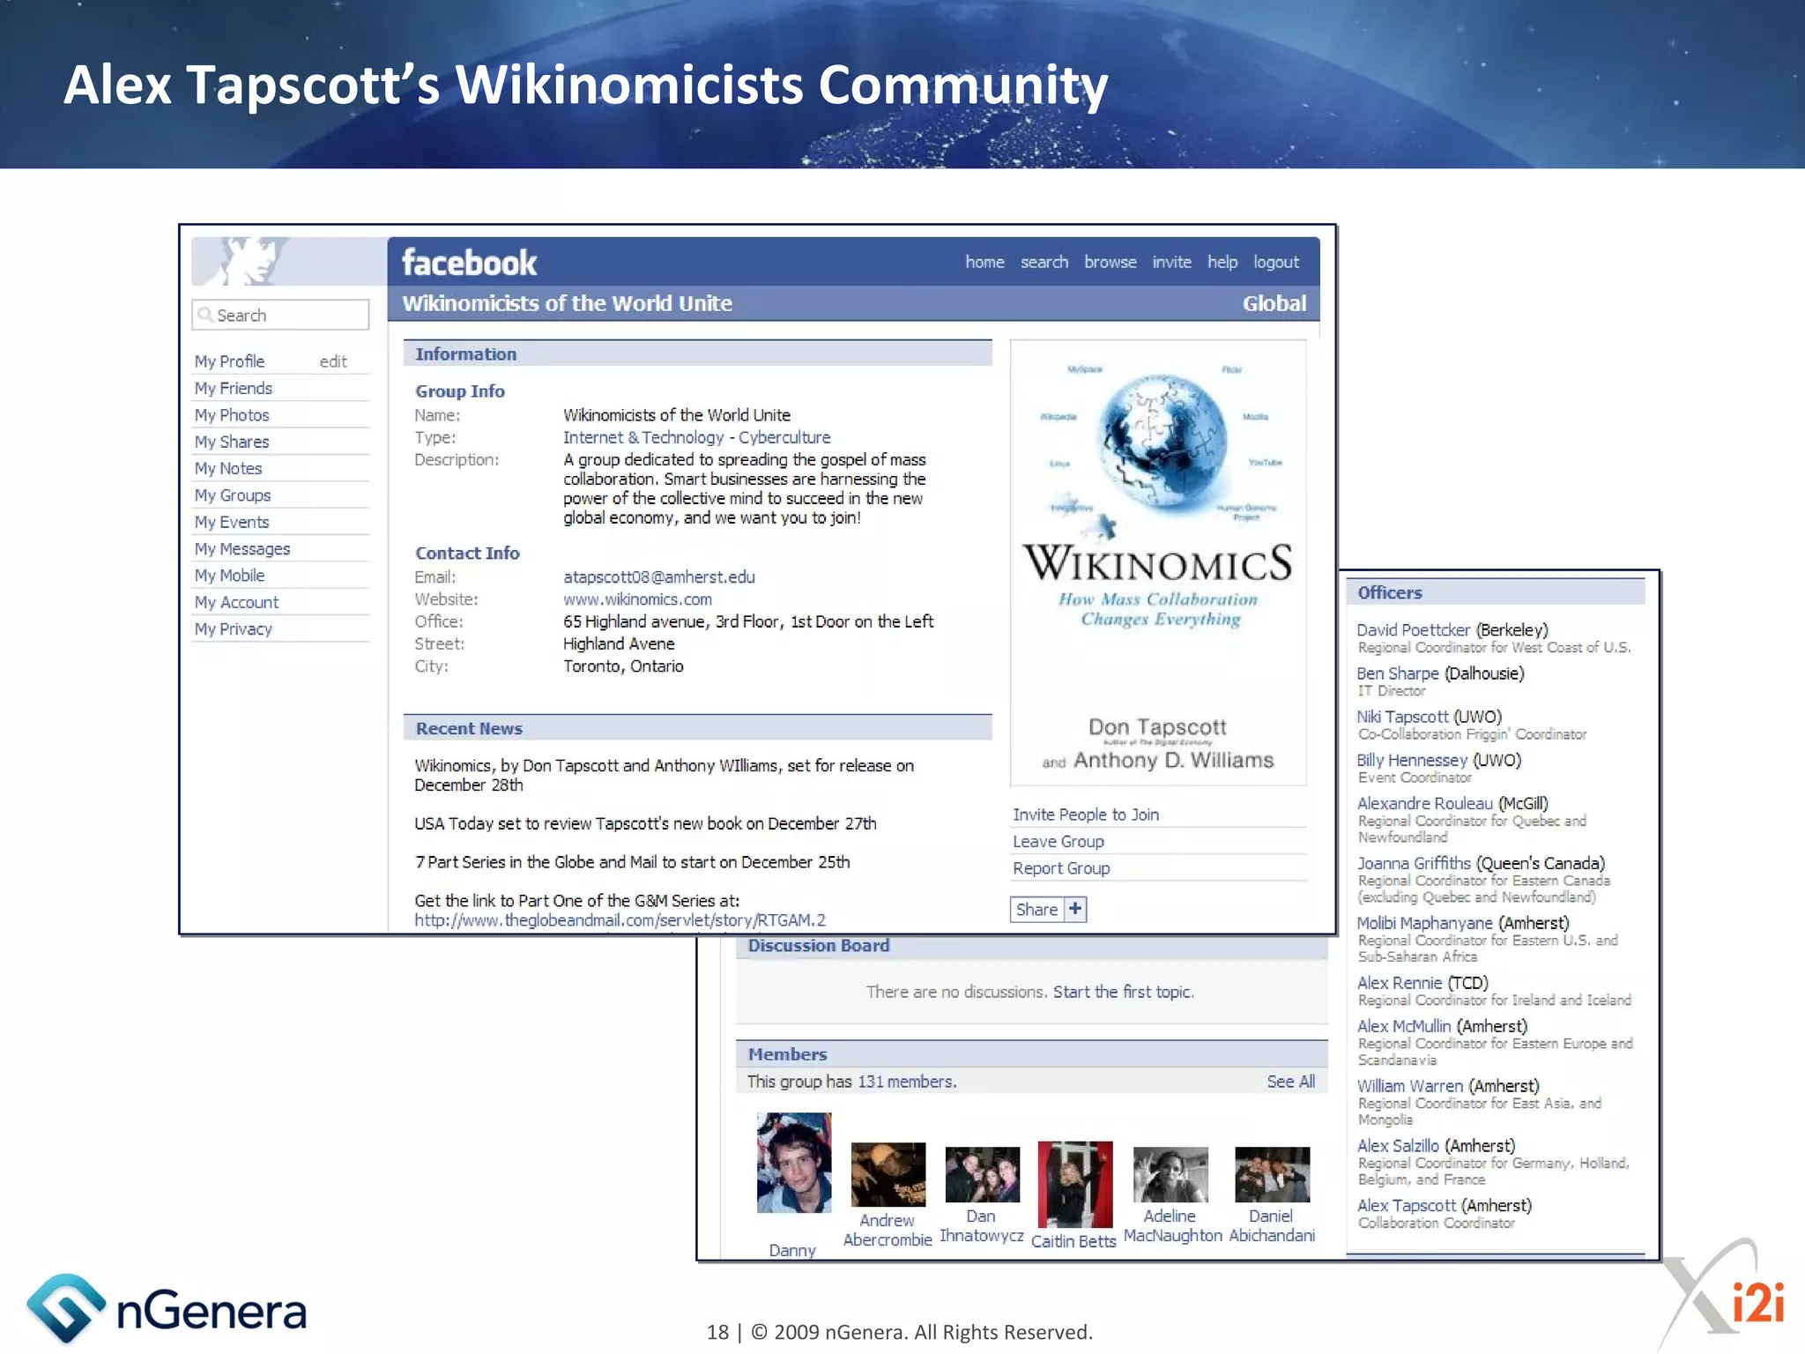Open help in the facebook header

pos(1222,262)
